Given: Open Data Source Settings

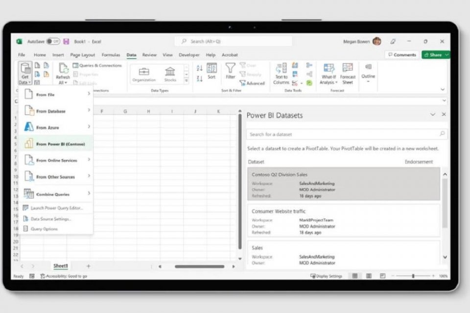Looking at the screenshot, I should (x=56, y=219).
